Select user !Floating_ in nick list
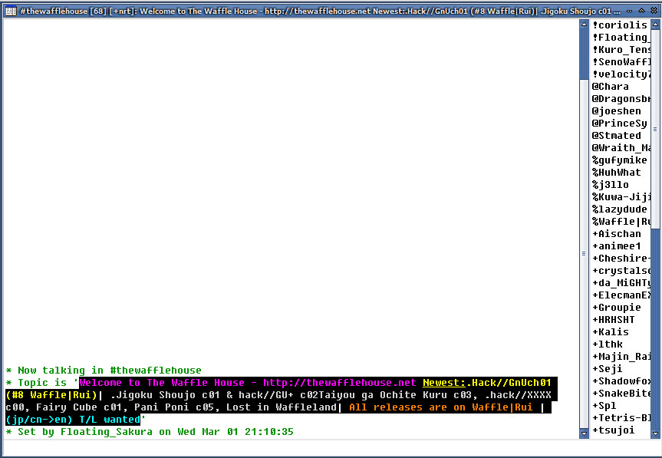 point(621,38)
